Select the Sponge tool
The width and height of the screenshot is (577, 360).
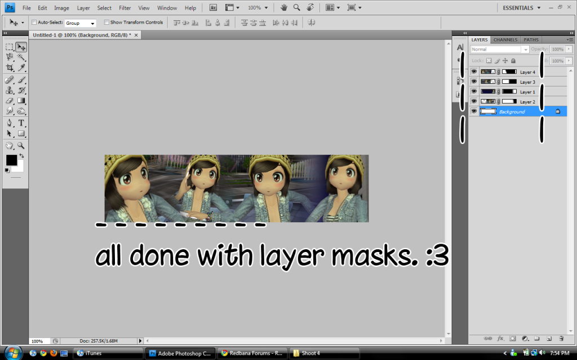[x=21, y=111]
